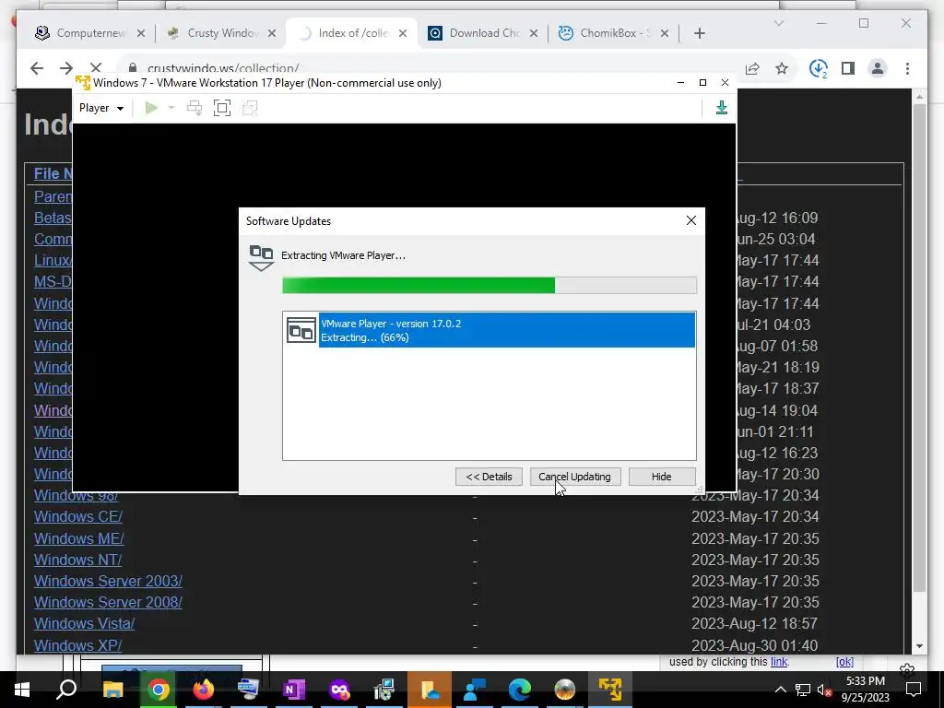Click the 'link' hyperlink in bottom notice

coord(779,662)
